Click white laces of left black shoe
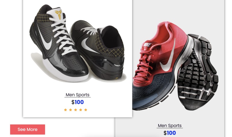 click(62, 35)
